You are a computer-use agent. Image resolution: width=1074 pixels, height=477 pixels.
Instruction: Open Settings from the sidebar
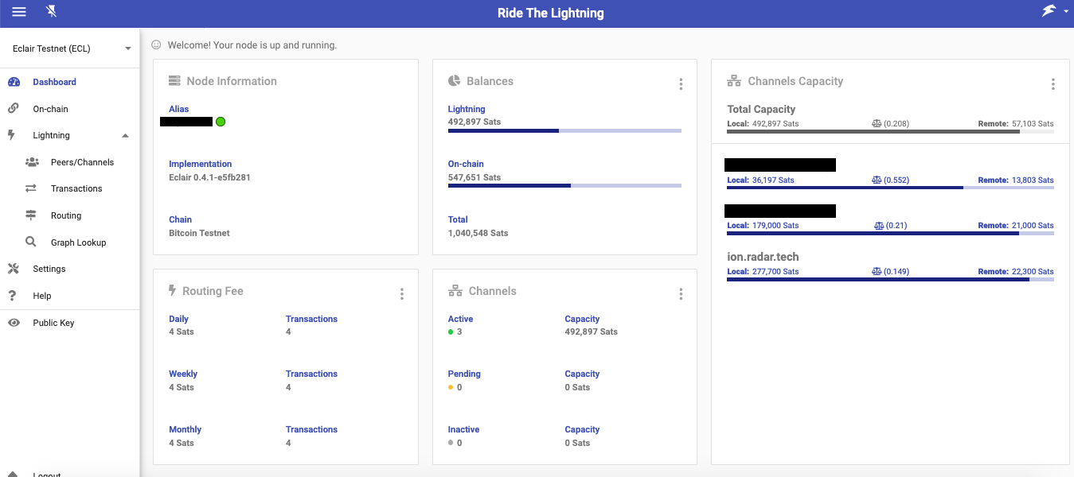(49, 269)
